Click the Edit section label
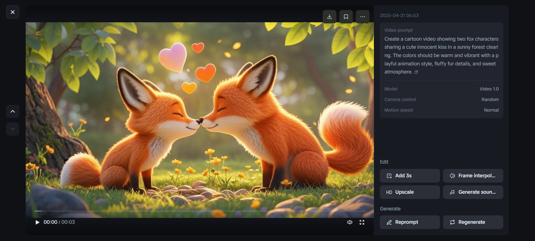Viewport: 535px width, 241px height. pyautogui.click(x=384, y=162)
